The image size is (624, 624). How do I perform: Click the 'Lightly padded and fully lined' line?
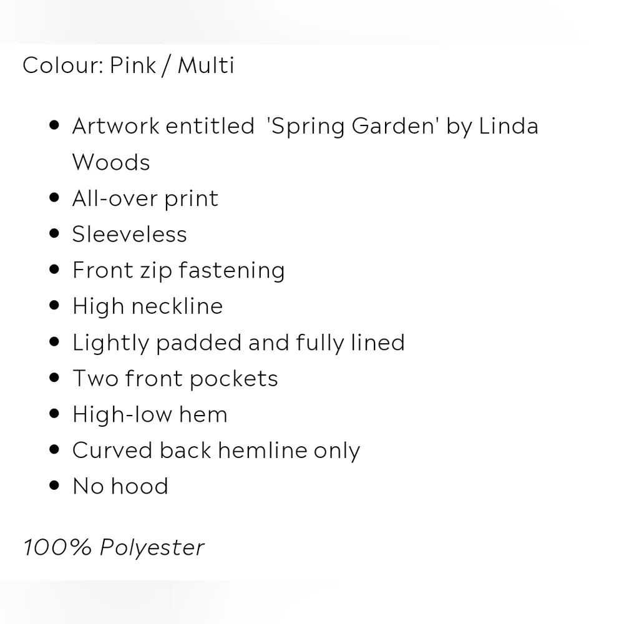click(238, 343)
